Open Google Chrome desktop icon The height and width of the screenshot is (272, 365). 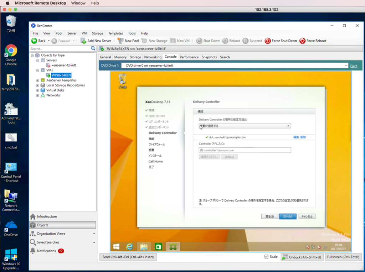[x=11, y=55]
